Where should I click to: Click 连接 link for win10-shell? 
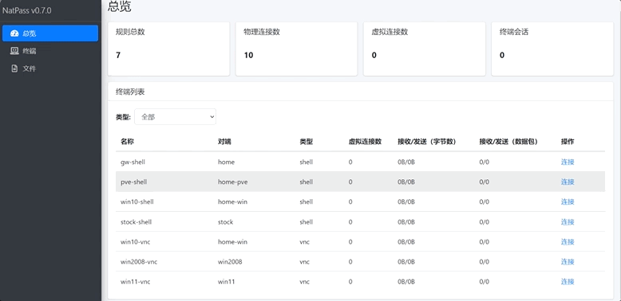tap(568, 201)
